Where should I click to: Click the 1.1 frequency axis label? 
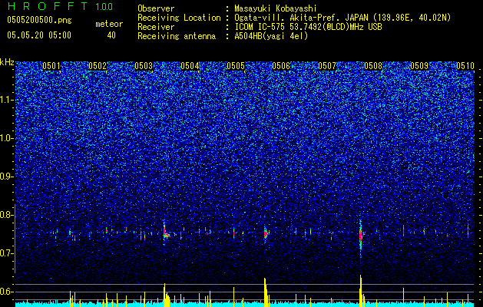[7, 101]
